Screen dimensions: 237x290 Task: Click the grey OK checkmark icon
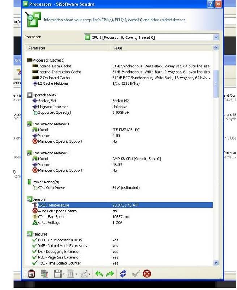click(x=136, y=274)
